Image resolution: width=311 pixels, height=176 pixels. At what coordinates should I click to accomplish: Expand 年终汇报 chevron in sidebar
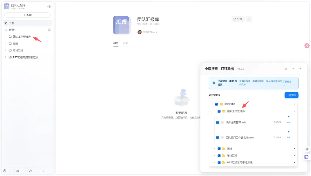pyautogui.click(x=5, y=51)
